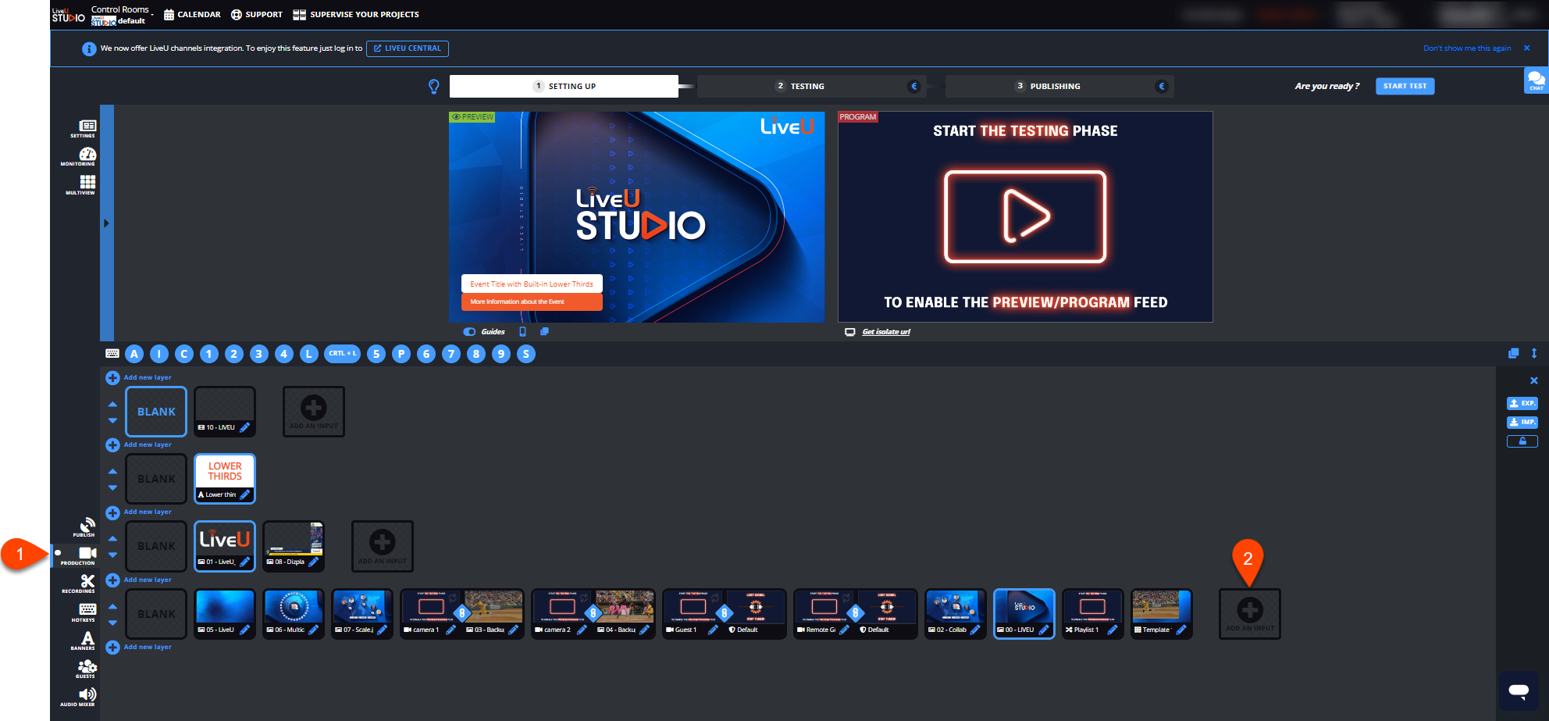Edit the Template input pencil icon
Viewport: 1549px width, 721px height.
1181,630
